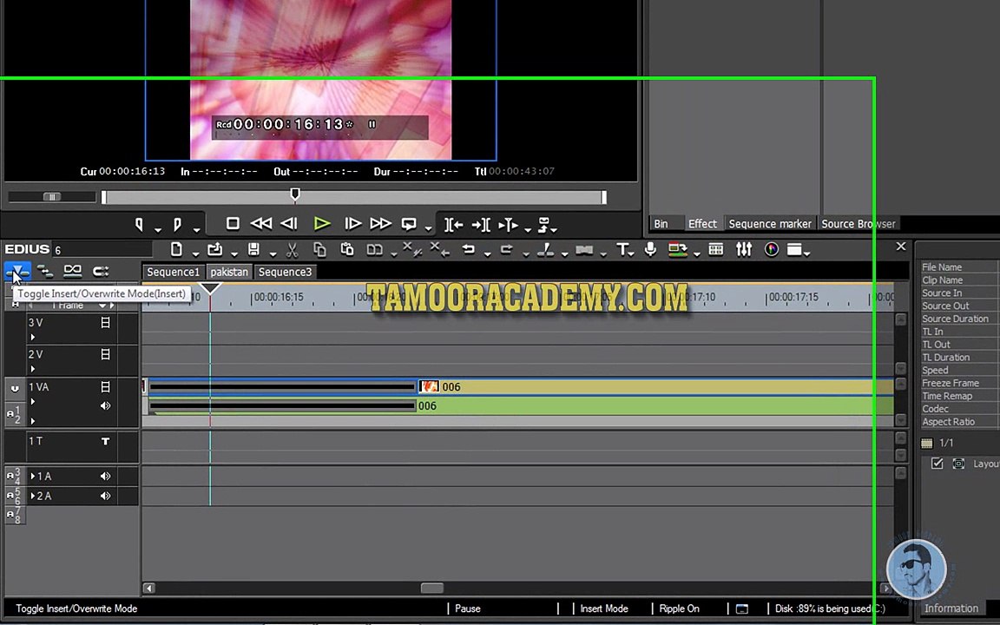The height and width of the screenshot is (625, 1000).
Task: Open the Source Browser tab
Action: click(858, 224)
